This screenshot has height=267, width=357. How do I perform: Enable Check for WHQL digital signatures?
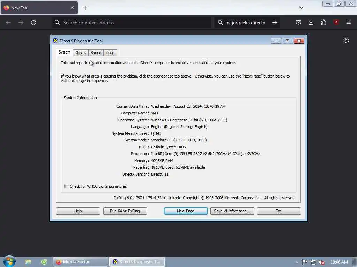[67, 186]
